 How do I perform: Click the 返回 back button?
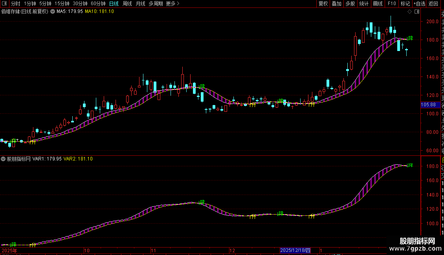pyautogui.click(x=433, y=4)
